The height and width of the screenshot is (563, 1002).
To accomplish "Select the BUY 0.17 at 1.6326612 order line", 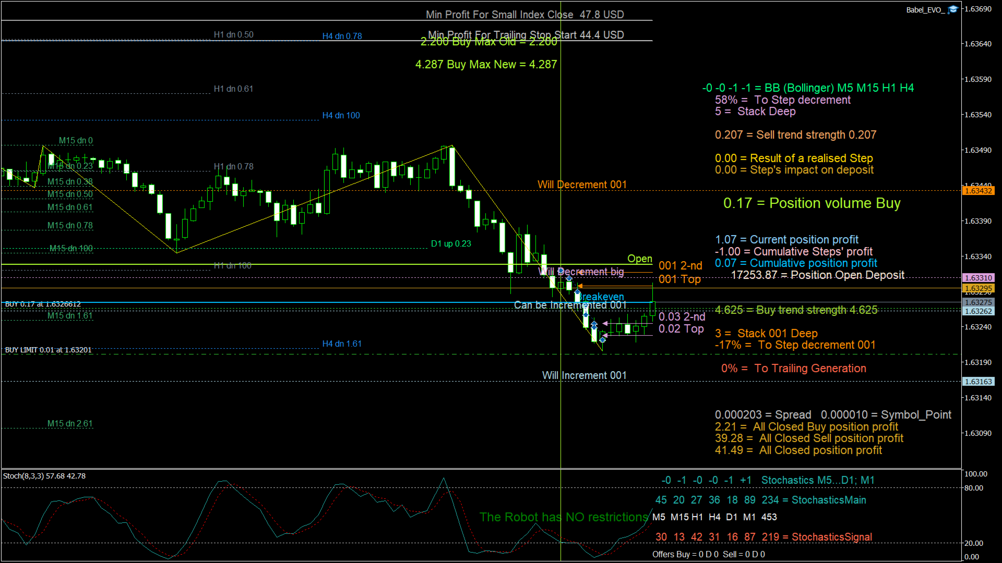I will point(43,304).
